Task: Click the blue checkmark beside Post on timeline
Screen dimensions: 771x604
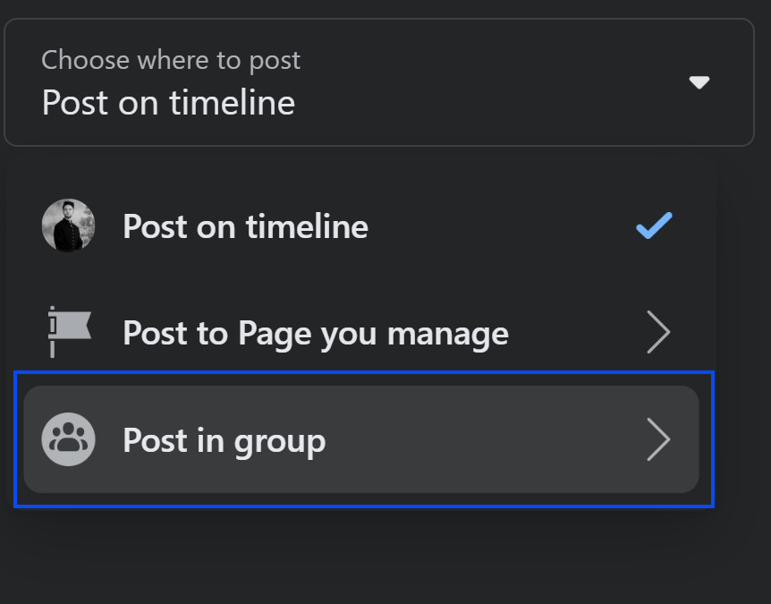Action: [x=653, y=226]
